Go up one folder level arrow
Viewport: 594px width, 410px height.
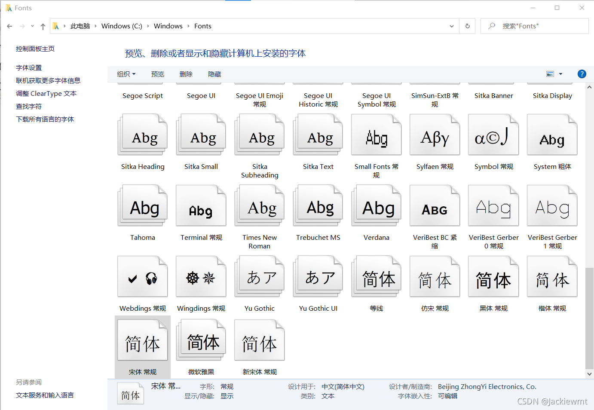43,26
